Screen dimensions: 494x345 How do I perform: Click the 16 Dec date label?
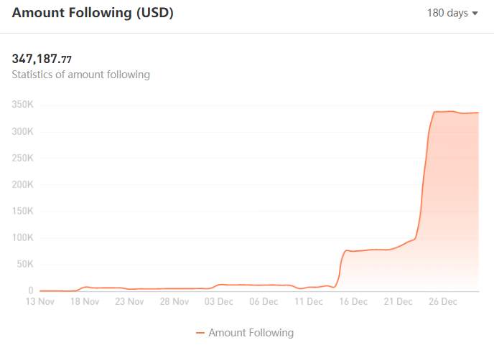353,301
